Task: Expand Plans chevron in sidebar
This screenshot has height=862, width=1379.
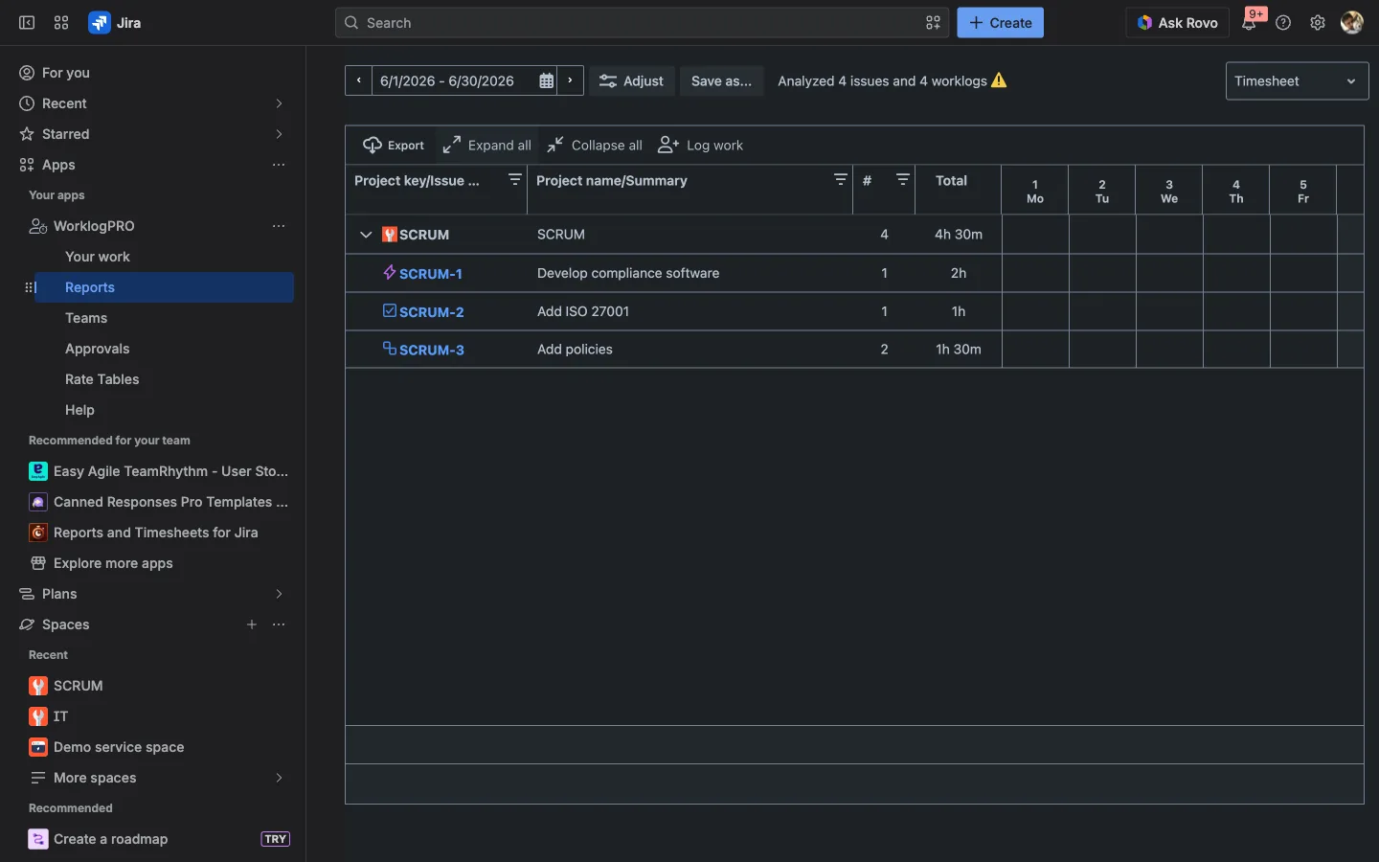Action: 279,594
